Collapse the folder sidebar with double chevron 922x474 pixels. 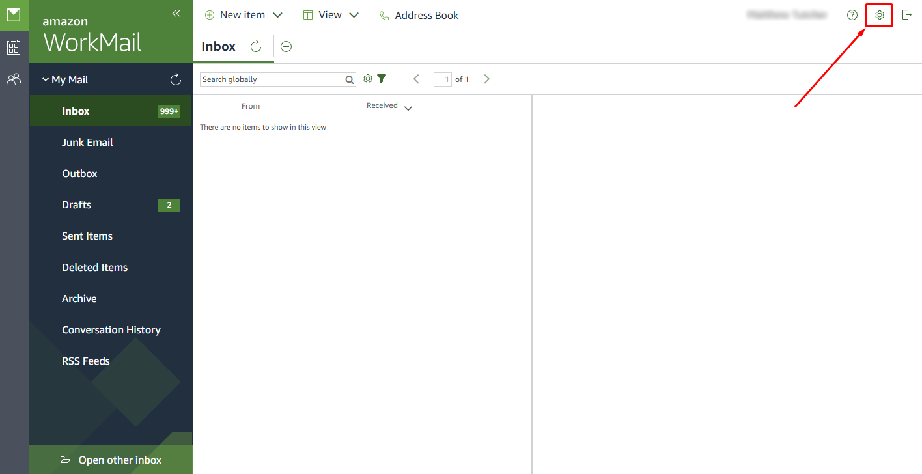click(176, 14)
